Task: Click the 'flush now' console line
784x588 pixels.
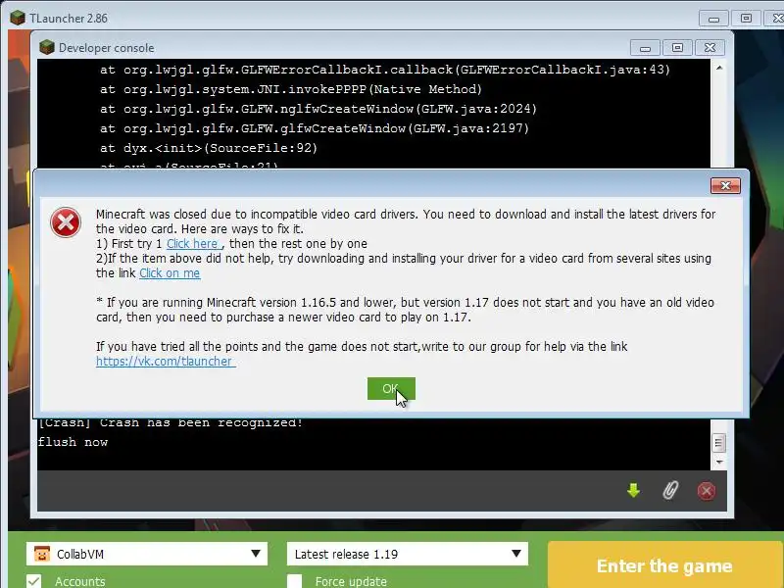Action: 73,442
